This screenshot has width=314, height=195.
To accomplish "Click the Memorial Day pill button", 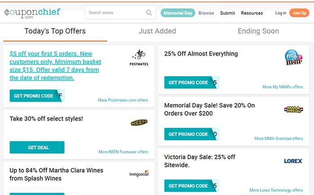I will pos(178,13).
